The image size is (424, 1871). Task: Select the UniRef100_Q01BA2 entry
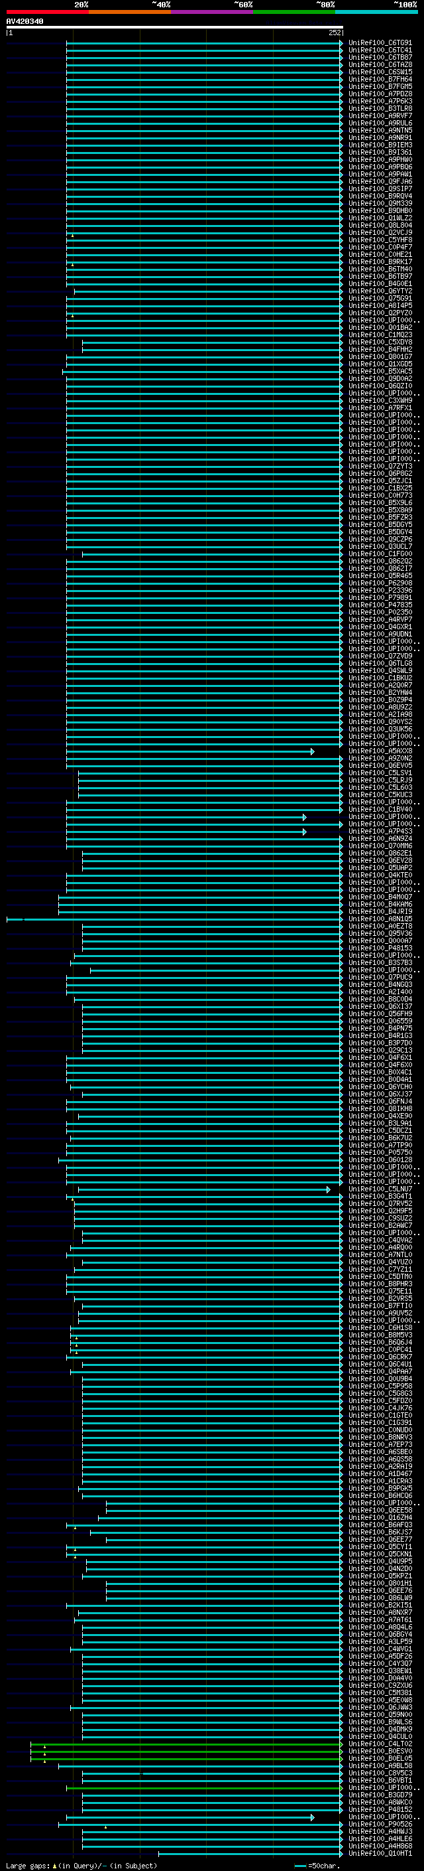click(380, 328)
